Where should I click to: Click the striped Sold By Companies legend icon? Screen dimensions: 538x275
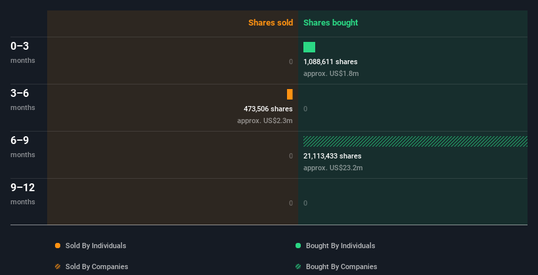pyautogui.click(x=58, y=266)
